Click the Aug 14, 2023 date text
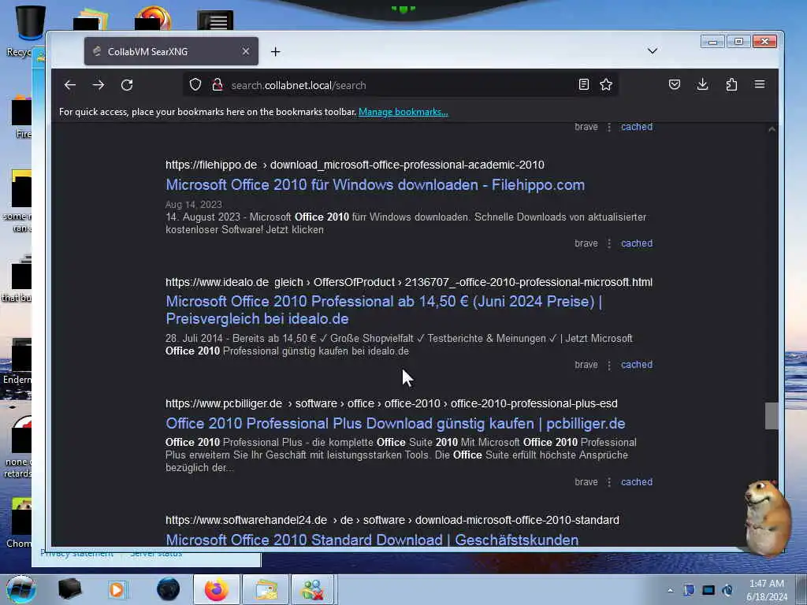This screenshot has width=807, height=605. [194, 204]
